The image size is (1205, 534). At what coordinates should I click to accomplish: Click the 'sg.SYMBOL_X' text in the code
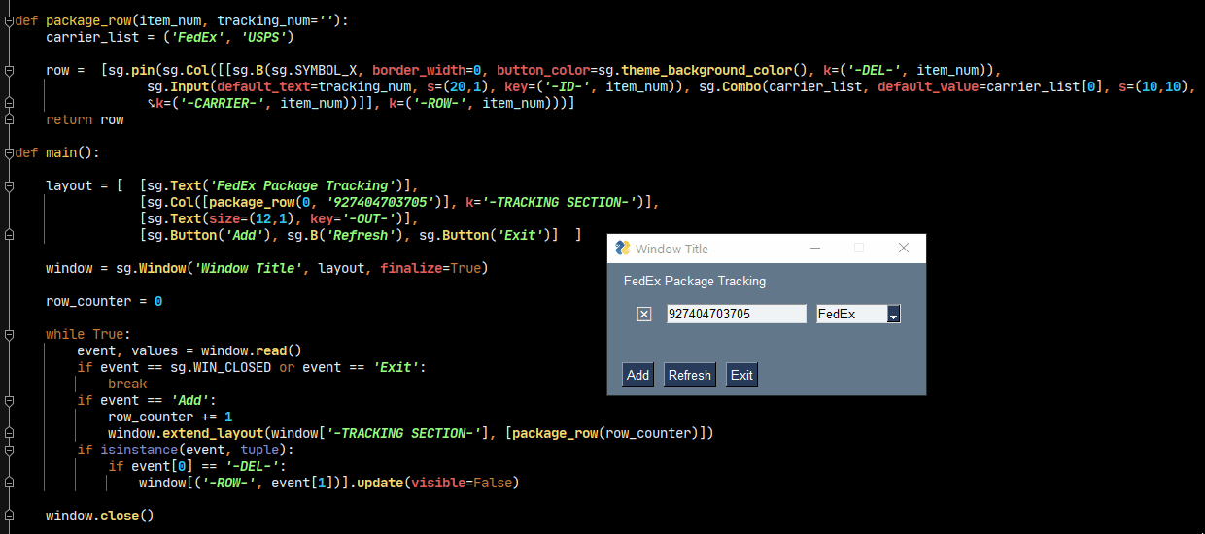318,70
